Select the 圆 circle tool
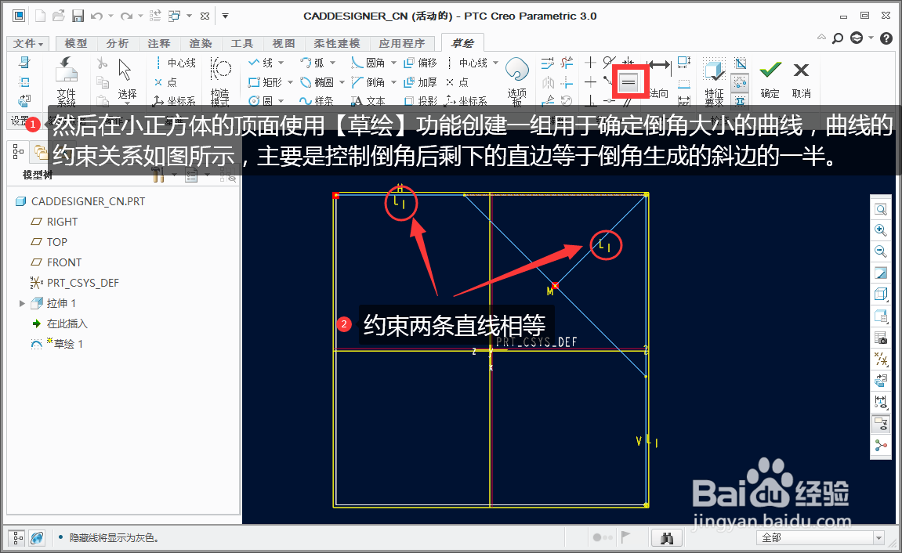 coord(261,101)
